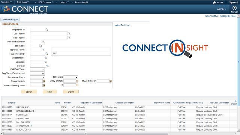Open the Employee ID lookup magnifier
The width and height of the screenshot is (240, 135).
tap(47, 30)
